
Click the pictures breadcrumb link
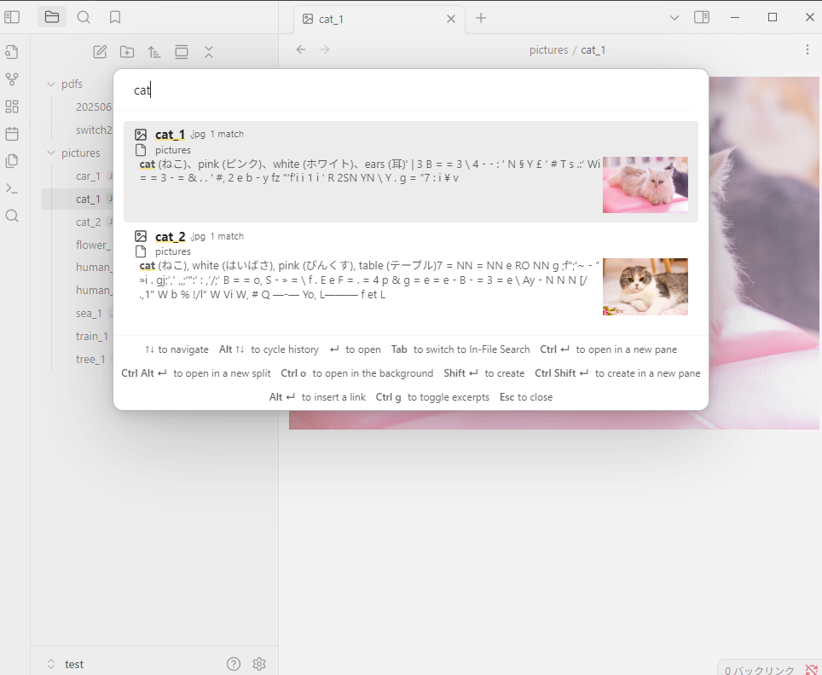(548, 49)
